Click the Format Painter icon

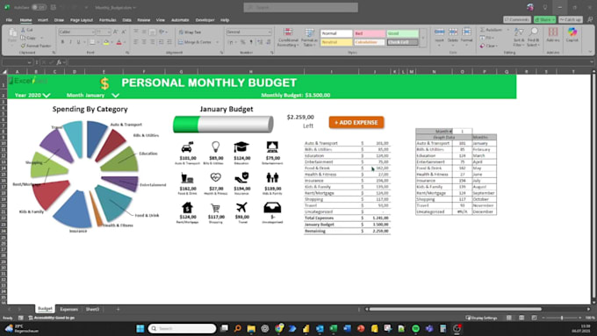pos(36,46)
